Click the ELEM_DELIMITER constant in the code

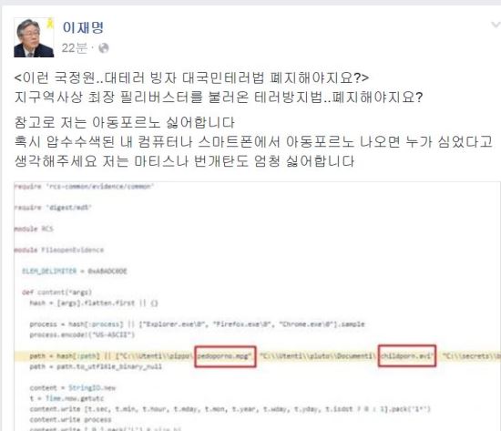click(49, 272)
